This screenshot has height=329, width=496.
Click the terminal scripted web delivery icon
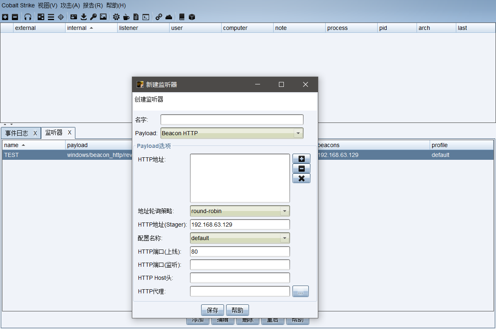146,17
